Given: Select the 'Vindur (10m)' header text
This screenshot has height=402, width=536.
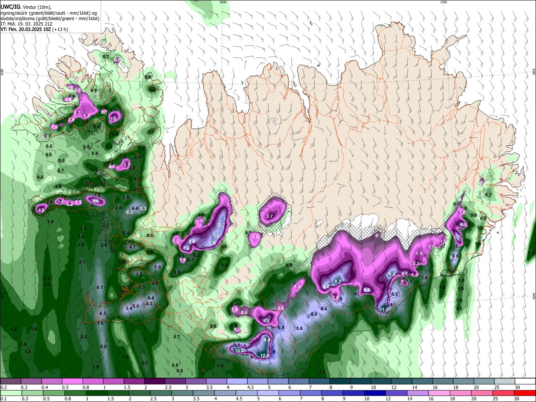Looking at the screenshot, I should click(36, 7).
